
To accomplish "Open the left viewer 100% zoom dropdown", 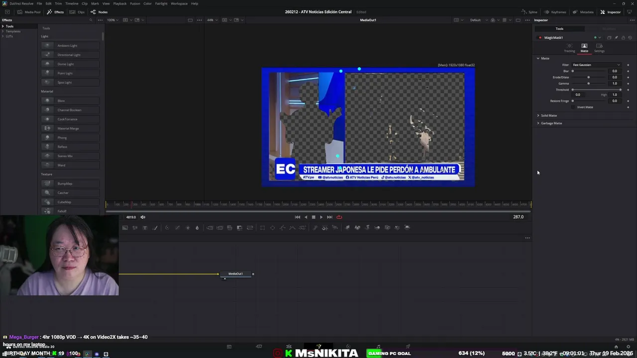I will (112, 20).
